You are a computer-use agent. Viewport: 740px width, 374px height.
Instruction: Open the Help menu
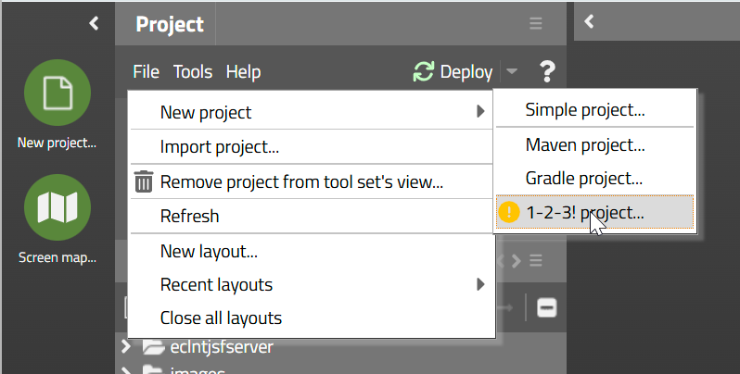tap(243, 71)
